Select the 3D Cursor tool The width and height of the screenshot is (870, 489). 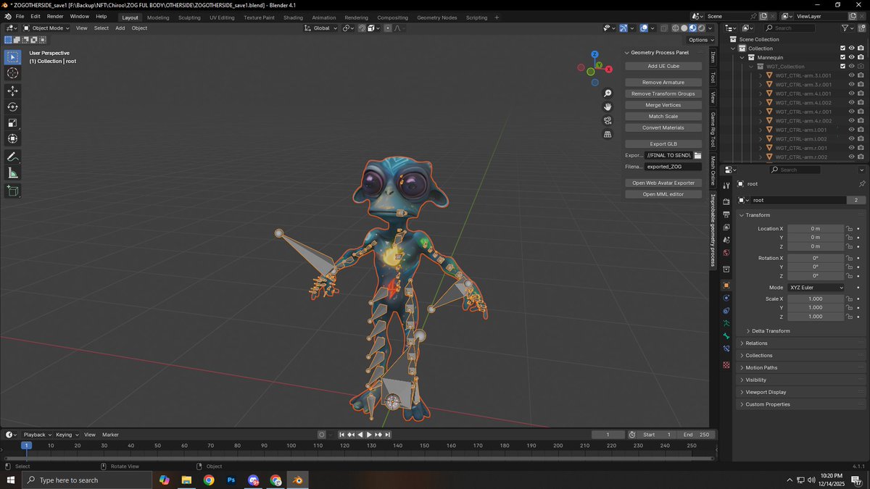click(13, 73)
